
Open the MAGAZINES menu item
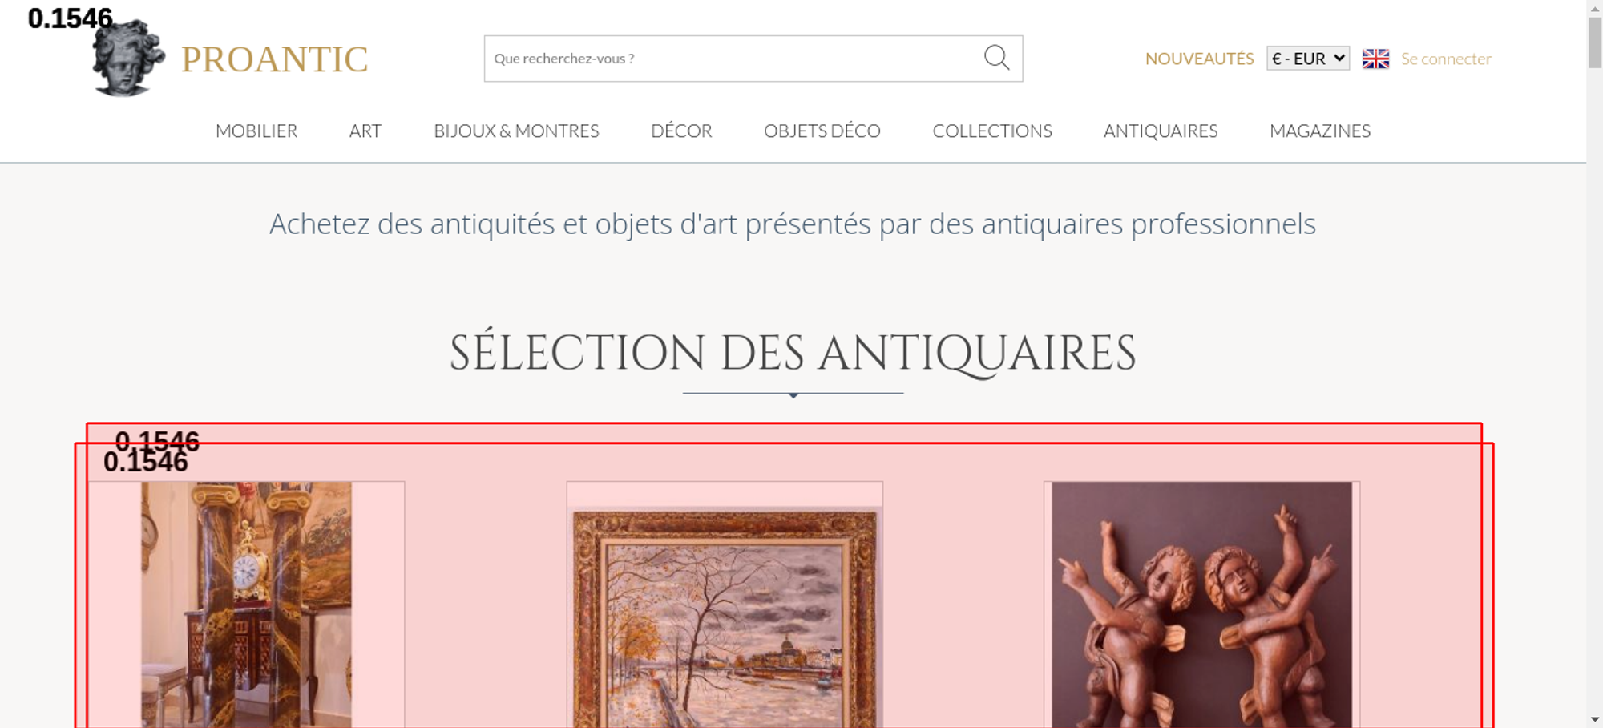(1320, 131)
